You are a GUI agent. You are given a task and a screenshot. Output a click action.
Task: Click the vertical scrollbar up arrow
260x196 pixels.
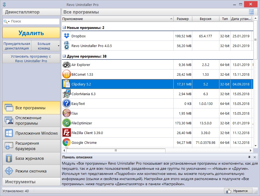click(255, 18)
